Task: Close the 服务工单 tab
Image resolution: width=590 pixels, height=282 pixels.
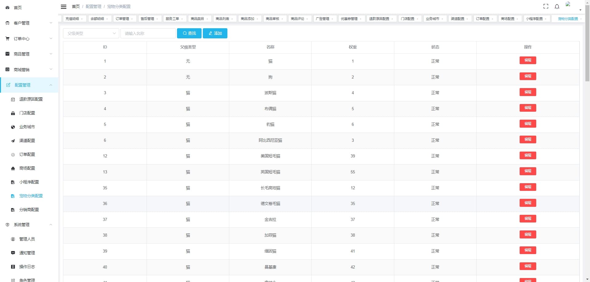Action: click(x=182, y=19)
